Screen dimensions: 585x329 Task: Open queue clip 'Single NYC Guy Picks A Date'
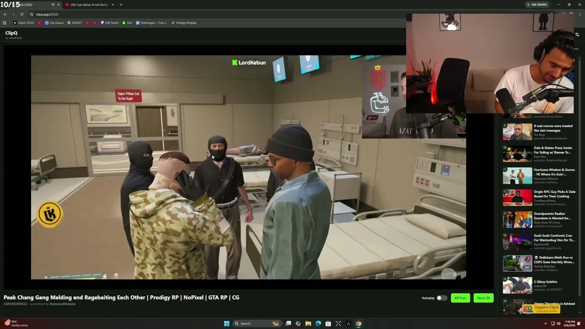[539, 197]
